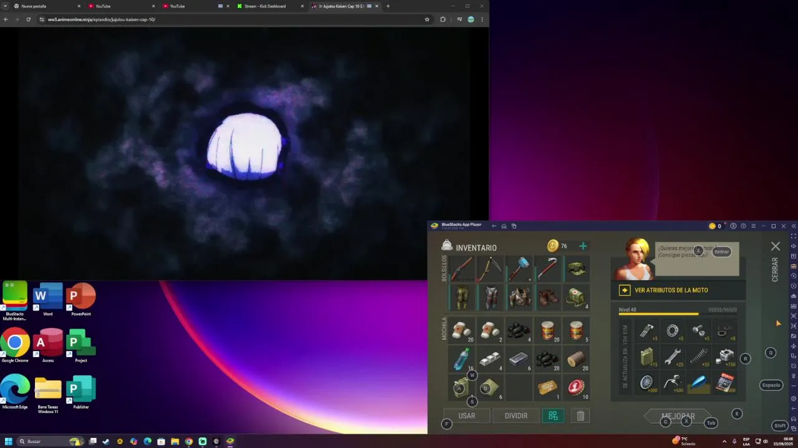Select the water bottle item
This screenshot has width=798, height=448.
pos(461,358)
